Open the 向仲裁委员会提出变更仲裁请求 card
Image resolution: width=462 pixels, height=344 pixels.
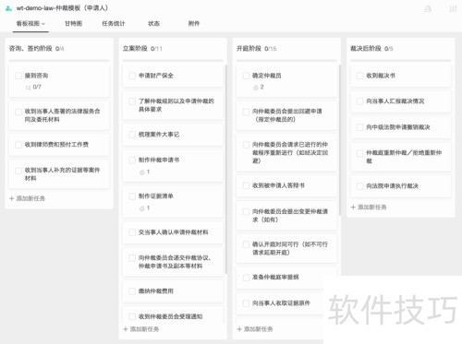tap(286, 216)
